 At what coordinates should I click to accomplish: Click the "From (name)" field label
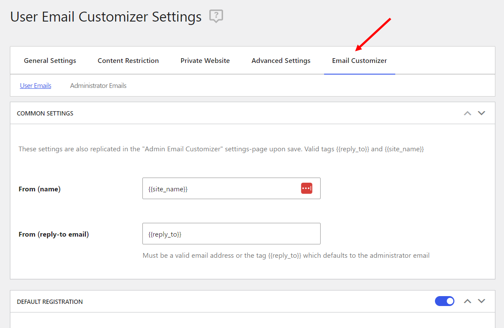[40, 189]
